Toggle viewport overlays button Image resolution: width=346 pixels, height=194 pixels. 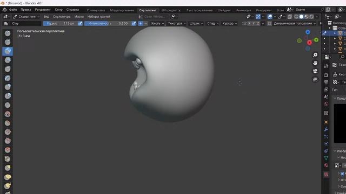point(270,17)
